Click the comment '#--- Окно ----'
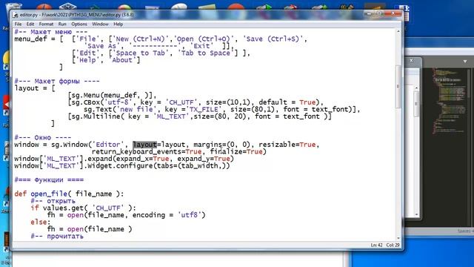474x267 pixels. (43, 137)
